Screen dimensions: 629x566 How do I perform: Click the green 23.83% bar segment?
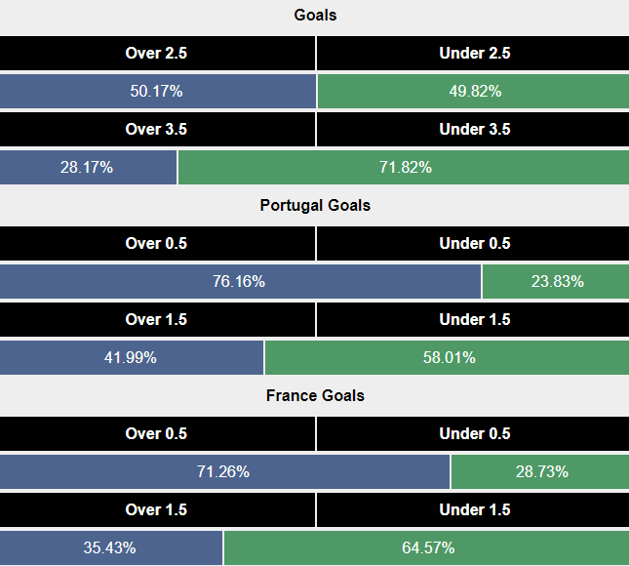point(556,282)
